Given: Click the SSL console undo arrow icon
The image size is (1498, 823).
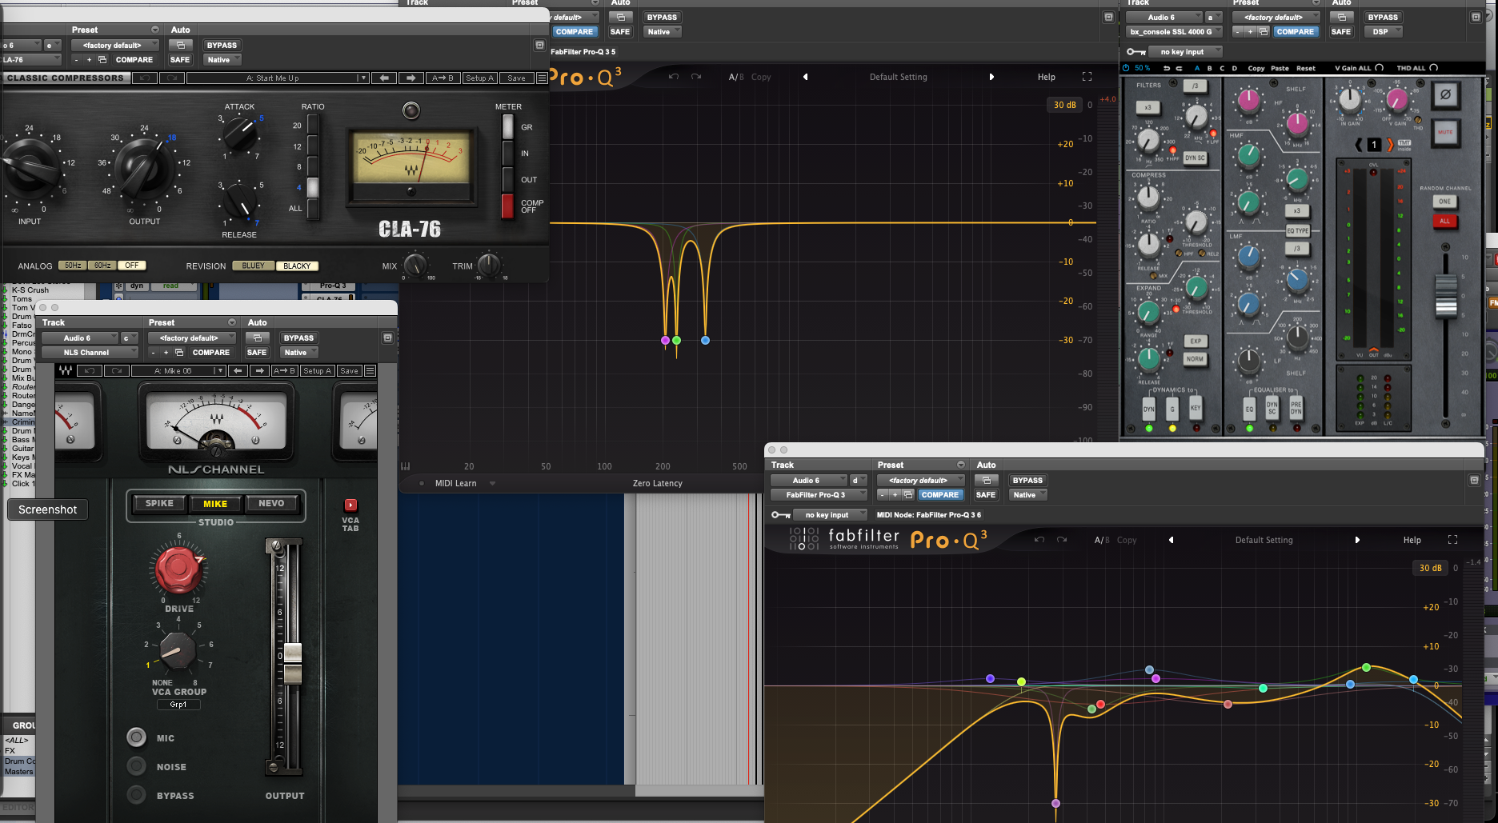Looking at the screenshot, I should click(1166, 68).
